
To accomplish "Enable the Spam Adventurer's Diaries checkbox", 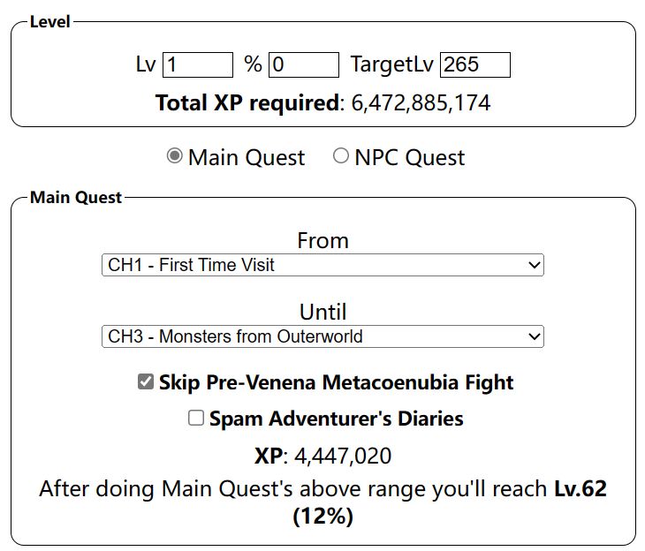I will pos(196,419).
